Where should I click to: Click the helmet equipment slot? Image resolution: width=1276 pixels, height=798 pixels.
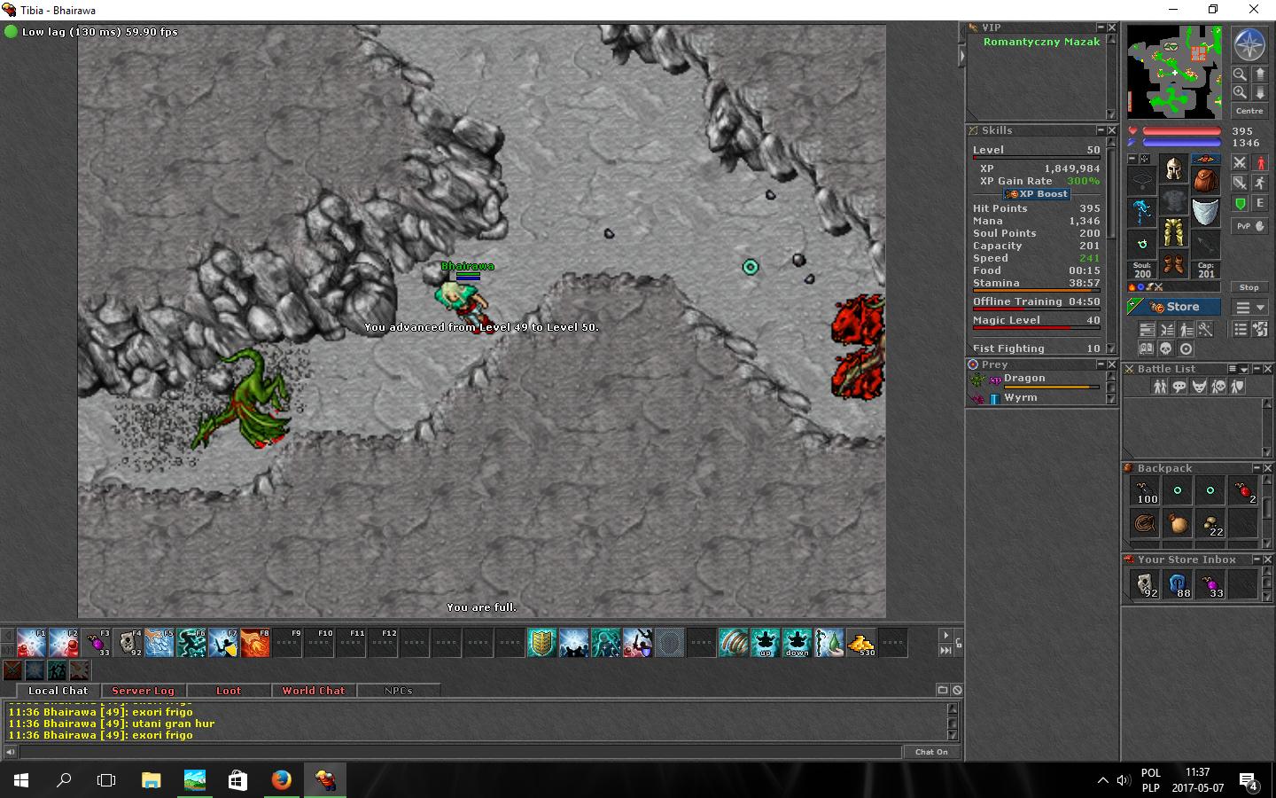pos(1173,168)
